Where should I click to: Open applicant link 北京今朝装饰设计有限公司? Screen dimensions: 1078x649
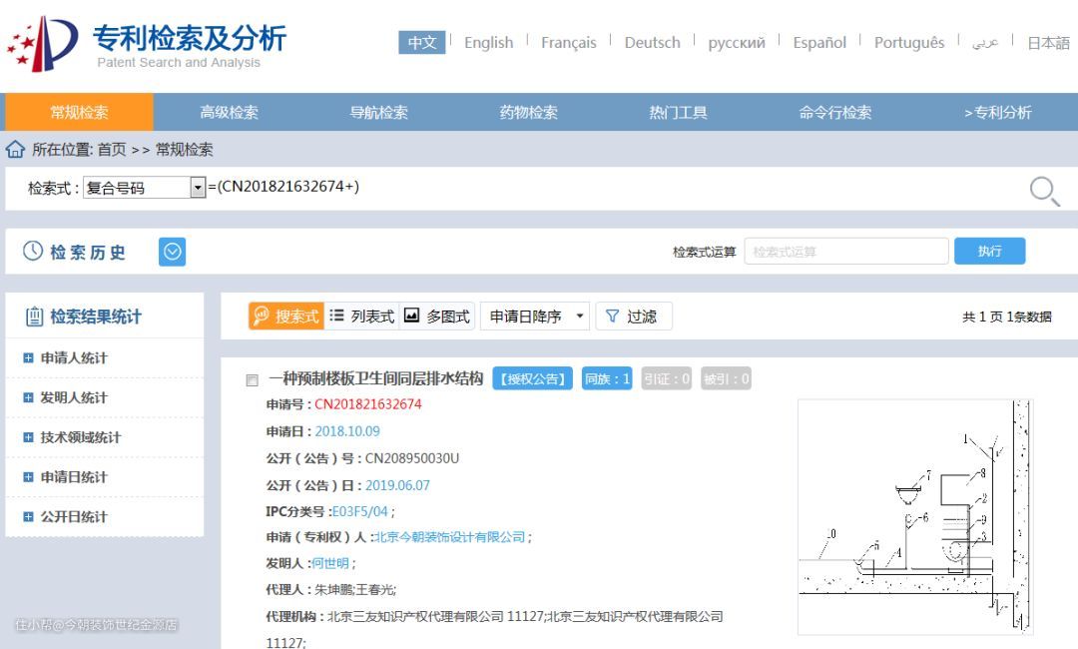coord(449,537)
